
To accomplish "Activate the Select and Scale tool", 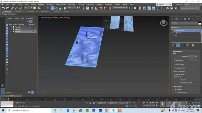I will coord(61,8).
